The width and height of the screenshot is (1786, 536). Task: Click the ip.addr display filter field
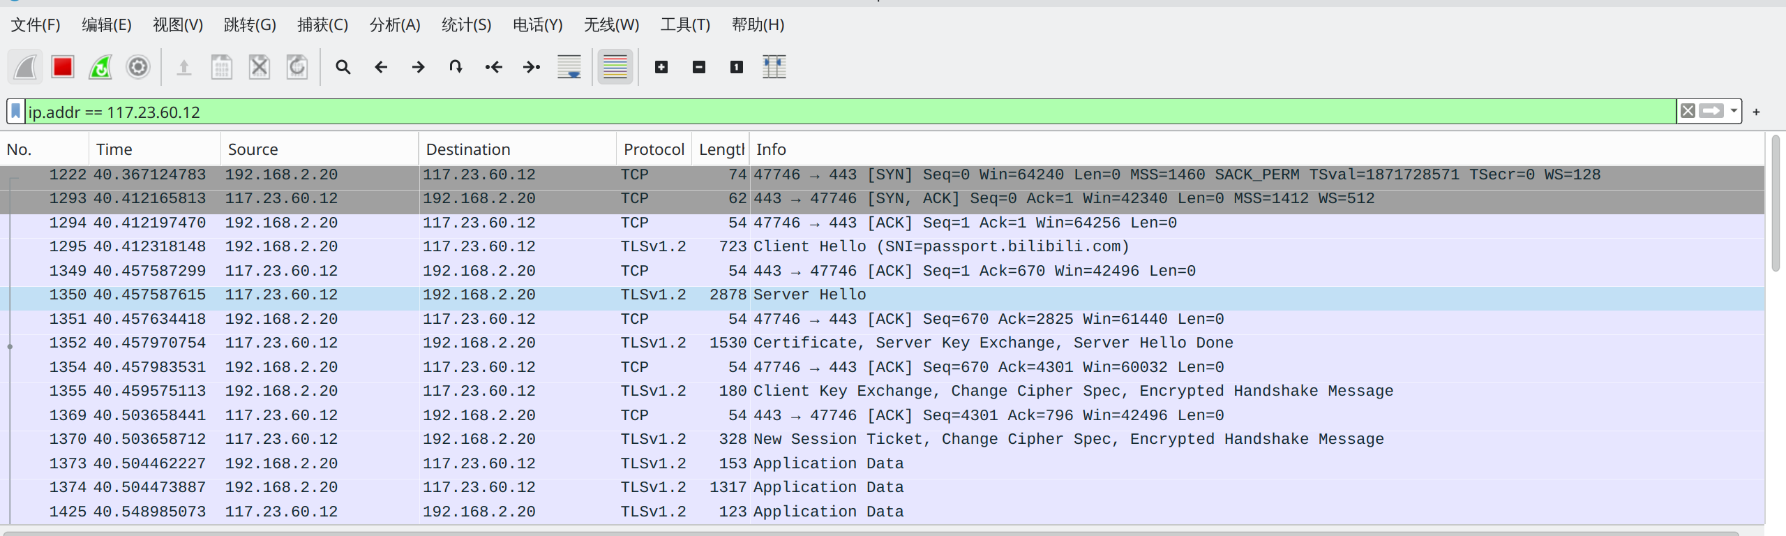850,112
